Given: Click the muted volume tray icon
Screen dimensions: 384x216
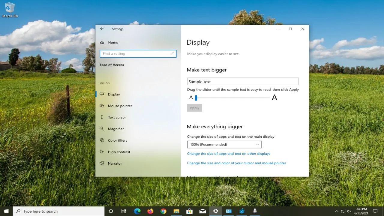Looking at the screenshot, I should click(x=349, y=211).
